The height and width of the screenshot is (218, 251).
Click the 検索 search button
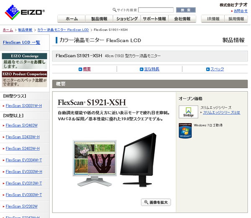pyautogui.click(x=186, y=10)
